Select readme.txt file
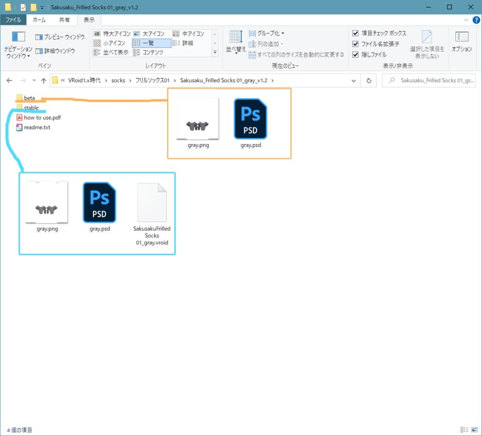 coord(33,127)
